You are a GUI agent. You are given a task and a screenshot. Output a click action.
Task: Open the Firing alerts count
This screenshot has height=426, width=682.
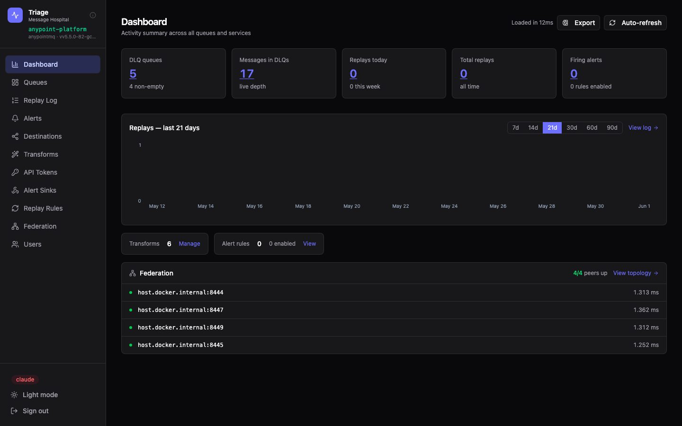[574, 74]
